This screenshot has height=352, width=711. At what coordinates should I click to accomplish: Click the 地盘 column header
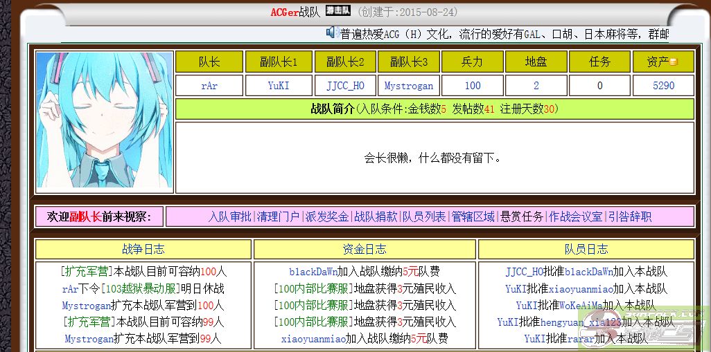536,62
